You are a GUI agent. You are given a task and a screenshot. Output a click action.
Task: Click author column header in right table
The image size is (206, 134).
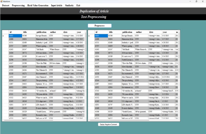pyautogui.click(x=141, y=32)
